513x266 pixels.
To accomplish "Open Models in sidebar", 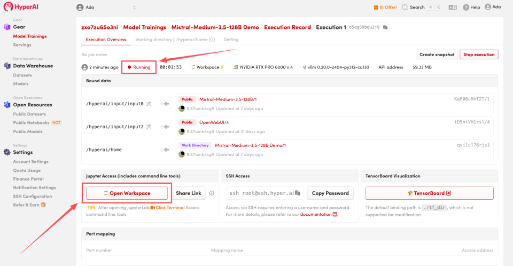I will (21, 83).
